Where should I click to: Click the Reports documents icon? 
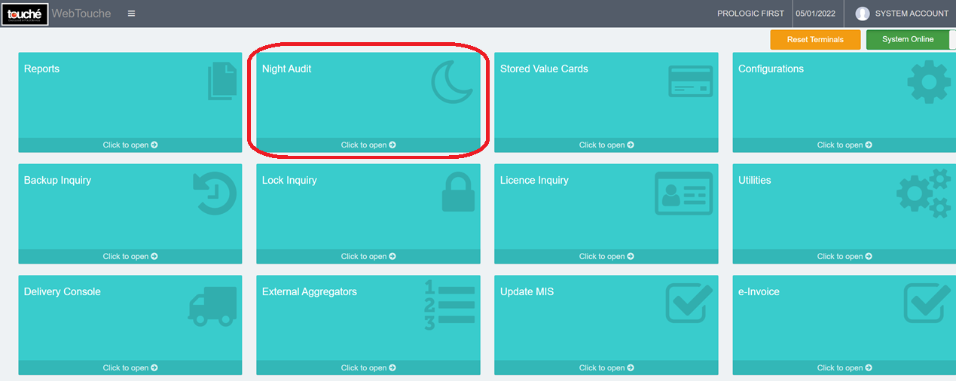pos(221,81)
